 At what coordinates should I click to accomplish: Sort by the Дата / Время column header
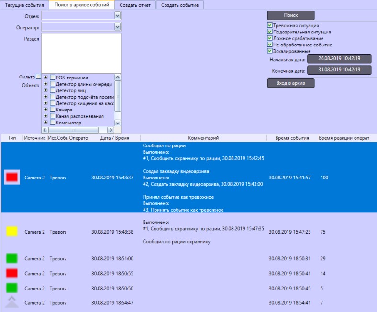click(115, 138)
